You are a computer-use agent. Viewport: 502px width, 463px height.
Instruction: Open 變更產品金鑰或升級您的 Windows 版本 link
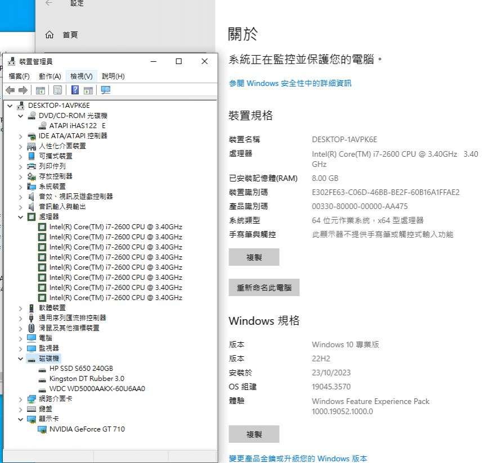click(298, 458)
